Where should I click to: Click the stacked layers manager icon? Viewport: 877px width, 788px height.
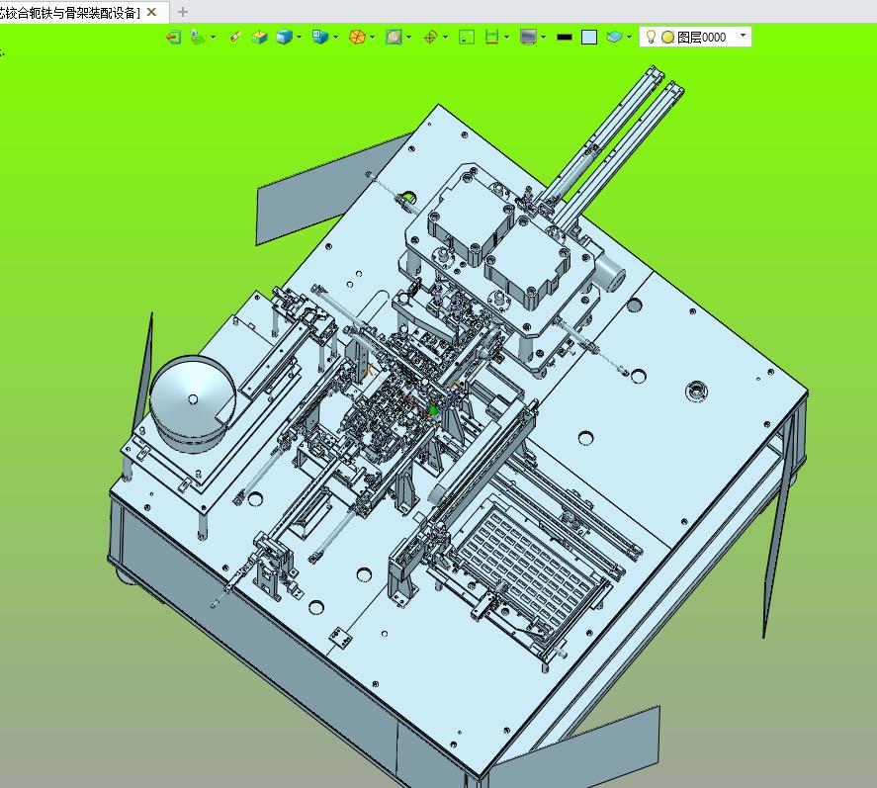pyautogui.click(x=614, y=37)
